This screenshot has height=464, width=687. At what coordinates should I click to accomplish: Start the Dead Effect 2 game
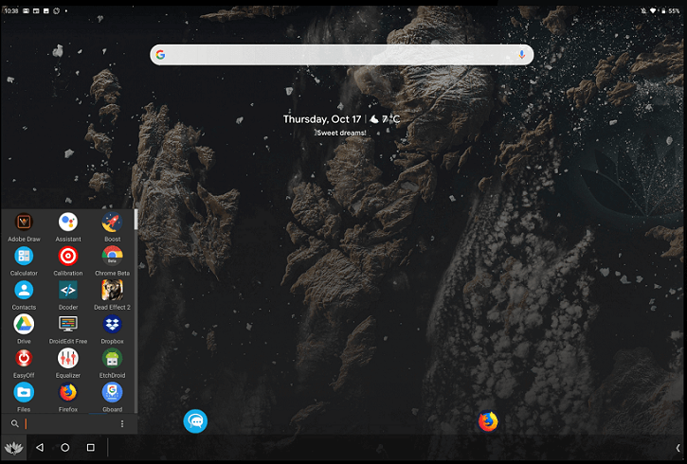click(113, 291)
